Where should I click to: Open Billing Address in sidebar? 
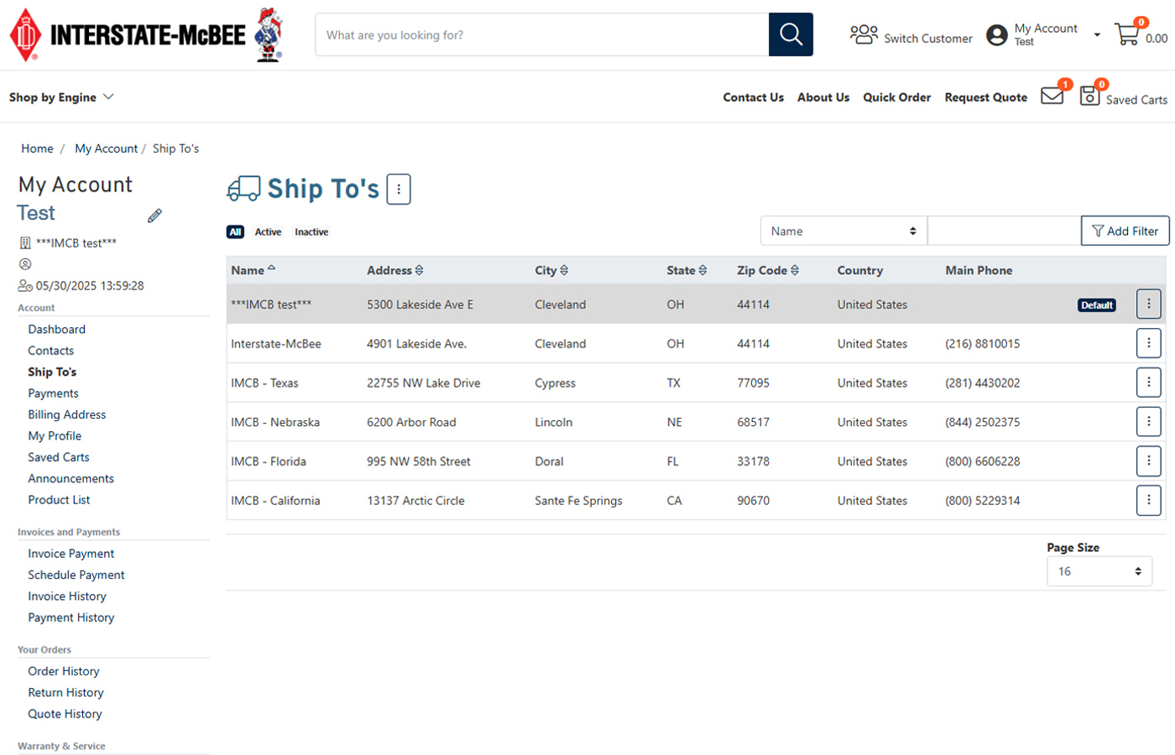[x=66, y=414]
